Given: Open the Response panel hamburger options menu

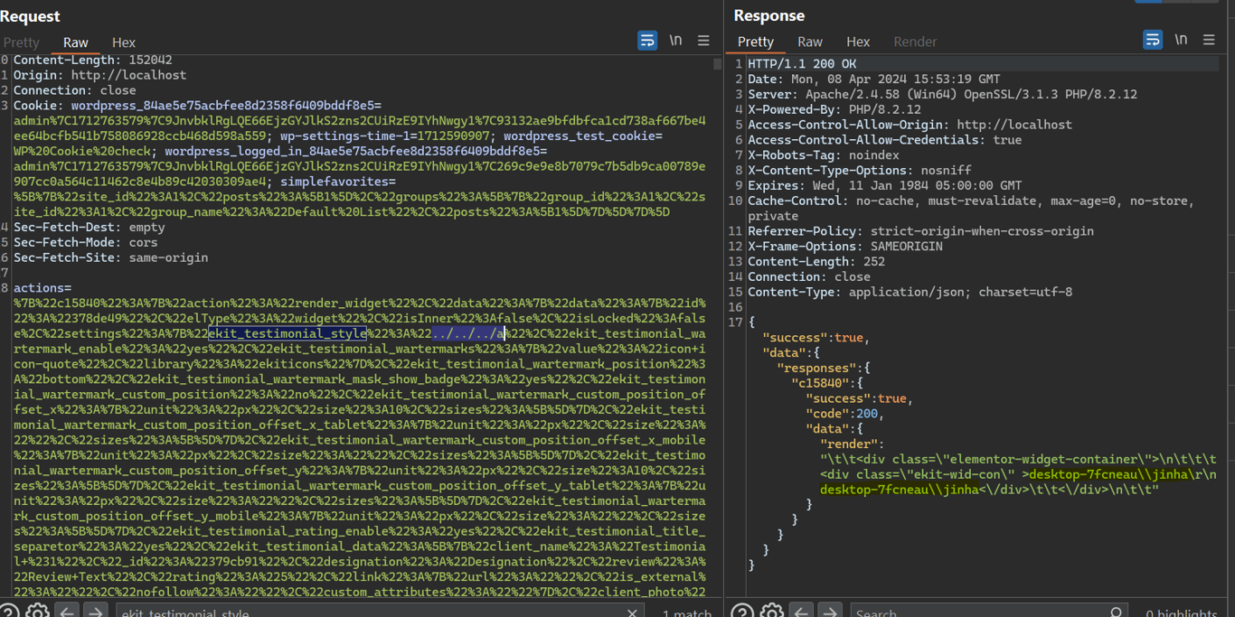Looking at the screenshot, I should pos(1209,41).
